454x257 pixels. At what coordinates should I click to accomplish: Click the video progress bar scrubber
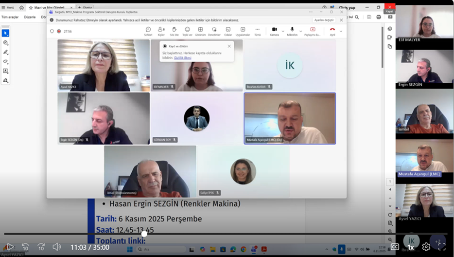point(144,234)
